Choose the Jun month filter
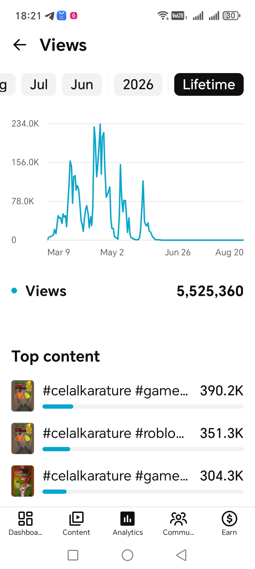 click(82, 84)
